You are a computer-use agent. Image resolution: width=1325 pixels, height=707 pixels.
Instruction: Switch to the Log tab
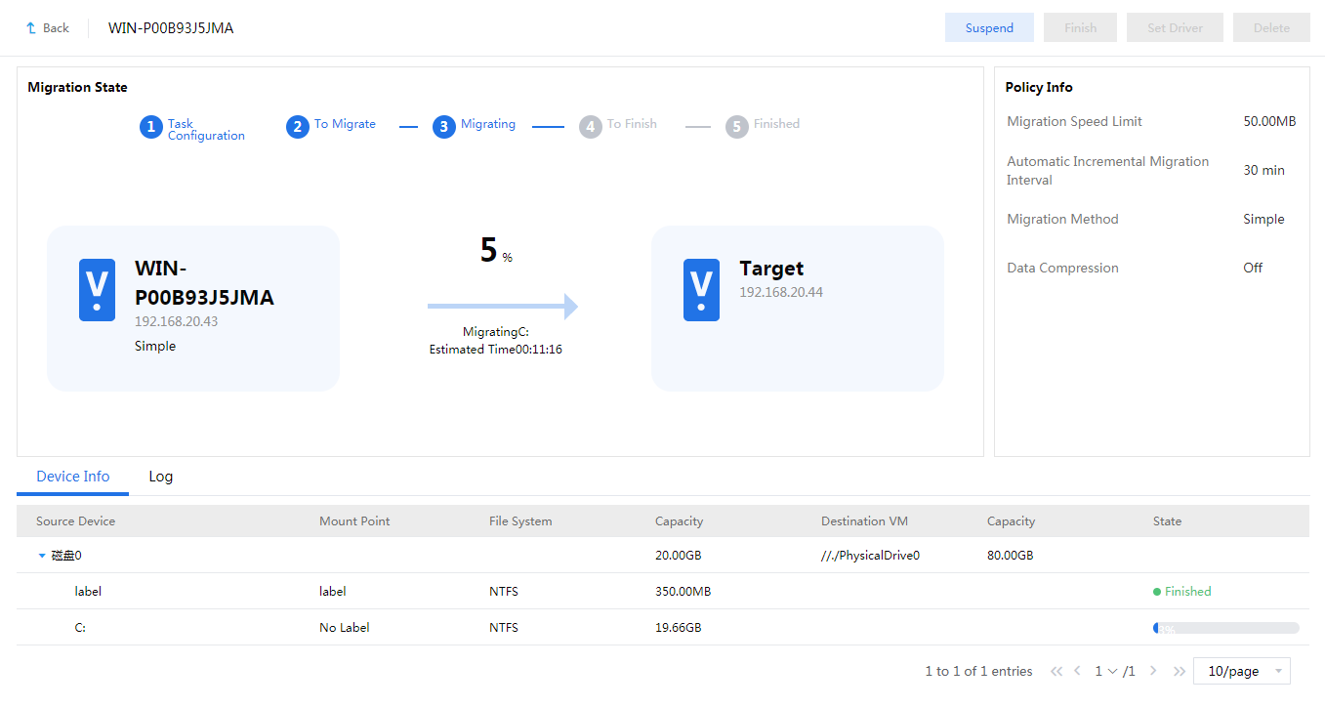coord(161,477)
